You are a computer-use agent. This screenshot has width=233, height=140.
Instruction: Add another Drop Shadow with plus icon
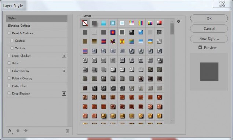click(x=64, y=94)
